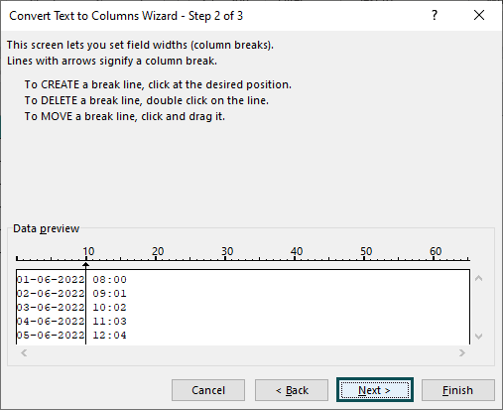This screenshot has height=410, width=503.
Task: Click the date text 02-06-2022
Action: coord(51,294)
